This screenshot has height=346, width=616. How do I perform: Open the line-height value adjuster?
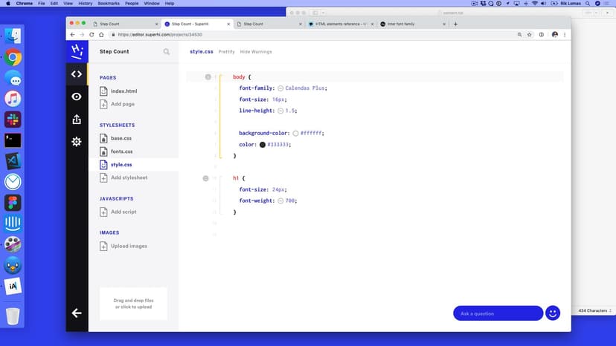(280, 111)
